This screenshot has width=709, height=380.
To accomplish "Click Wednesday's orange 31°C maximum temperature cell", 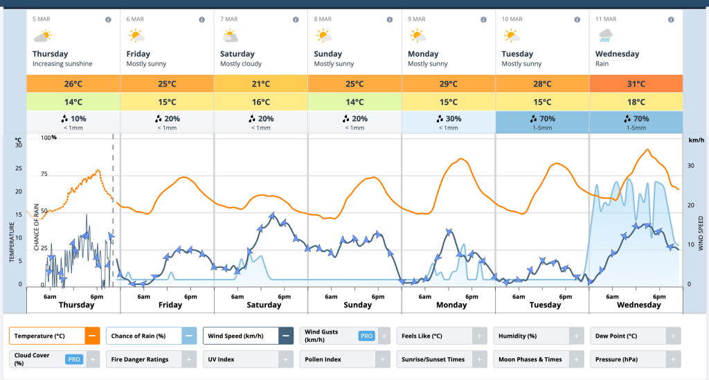I will point(636,84).
